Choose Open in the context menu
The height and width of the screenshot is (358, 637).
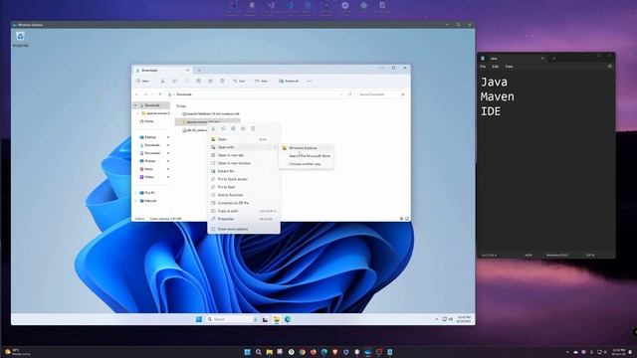(x=244, y=139)
